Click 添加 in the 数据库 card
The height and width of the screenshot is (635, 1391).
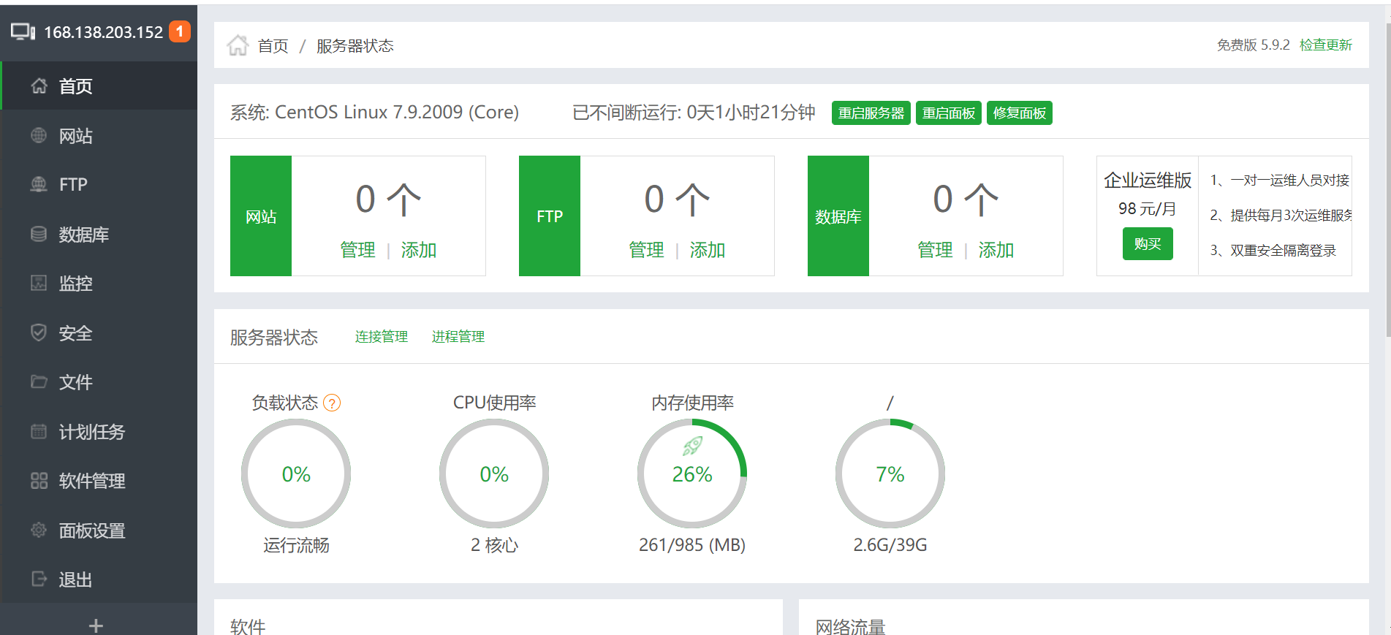996,250
